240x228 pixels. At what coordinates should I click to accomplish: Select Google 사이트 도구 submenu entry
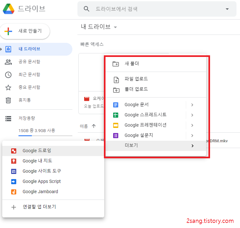[53, 171]
